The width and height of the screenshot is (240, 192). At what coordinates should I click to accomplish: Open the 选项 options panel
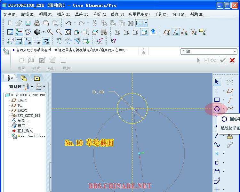(36, 68)
